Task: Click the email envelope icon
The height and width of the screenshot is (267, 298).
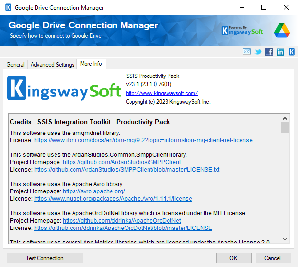Action: (247, 51)
